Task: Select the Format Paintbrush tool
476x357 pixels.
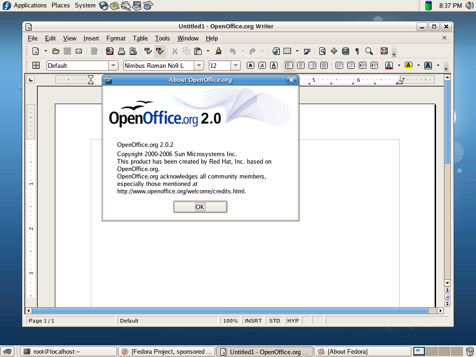Action: (218, 51)
